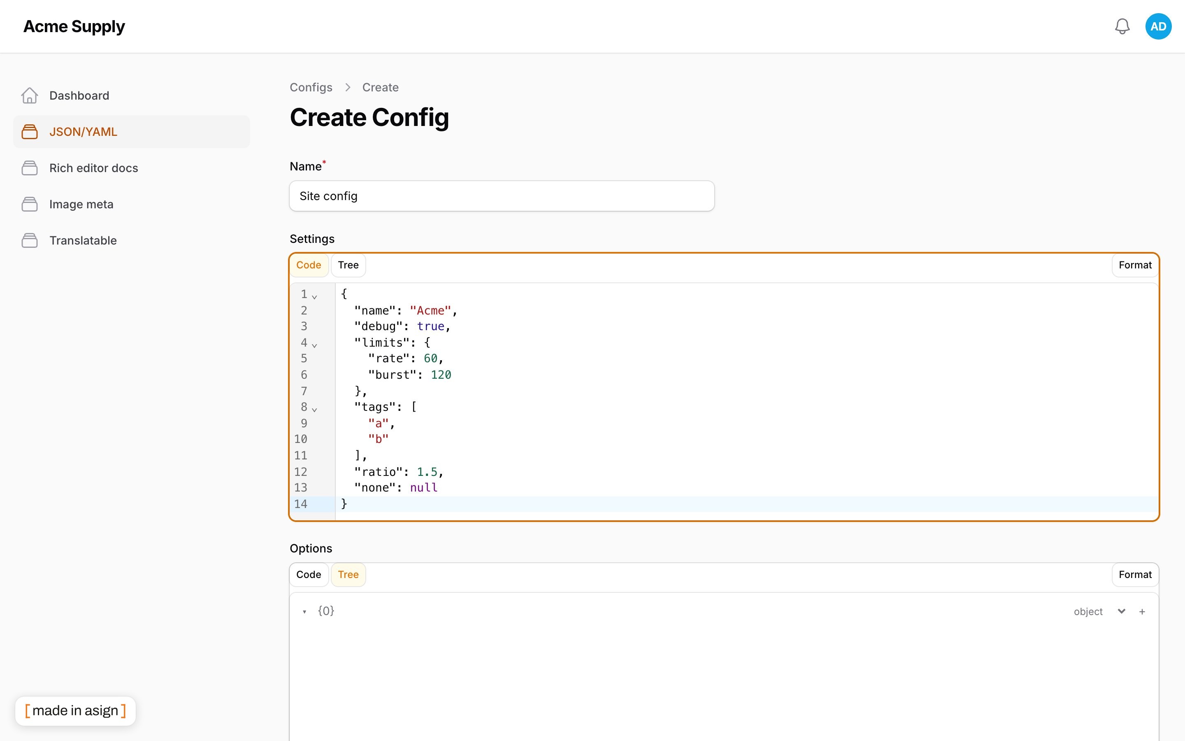1185x741 pixels.
Task: Click the JSON/YAML sidebar icon
Action: [x=29, y=132]
